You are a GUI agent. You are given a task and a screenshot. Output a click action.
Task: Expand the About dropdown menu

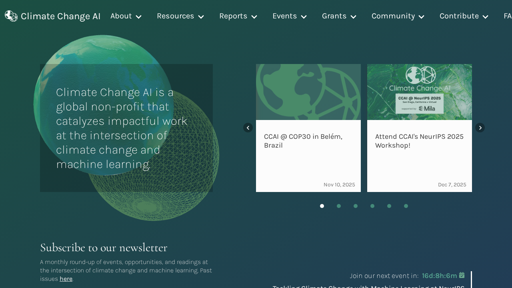pyautogui.click(x=126, y=16)
